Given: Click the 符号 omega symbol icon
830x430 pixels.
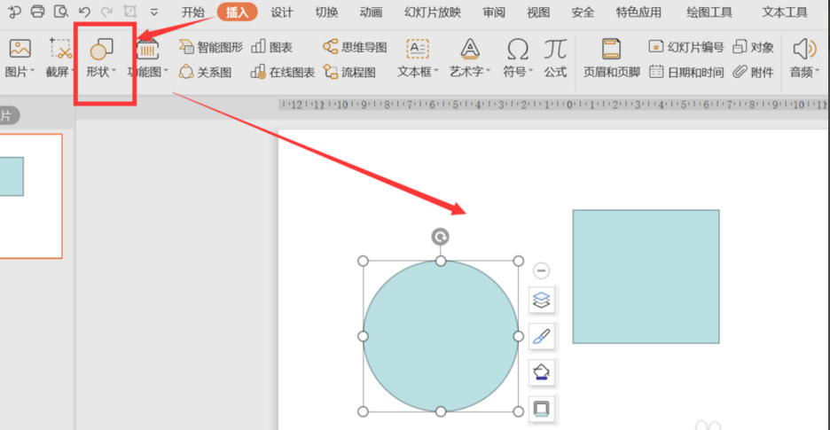Looking at the screenshot, I should (x=518, y=50).
